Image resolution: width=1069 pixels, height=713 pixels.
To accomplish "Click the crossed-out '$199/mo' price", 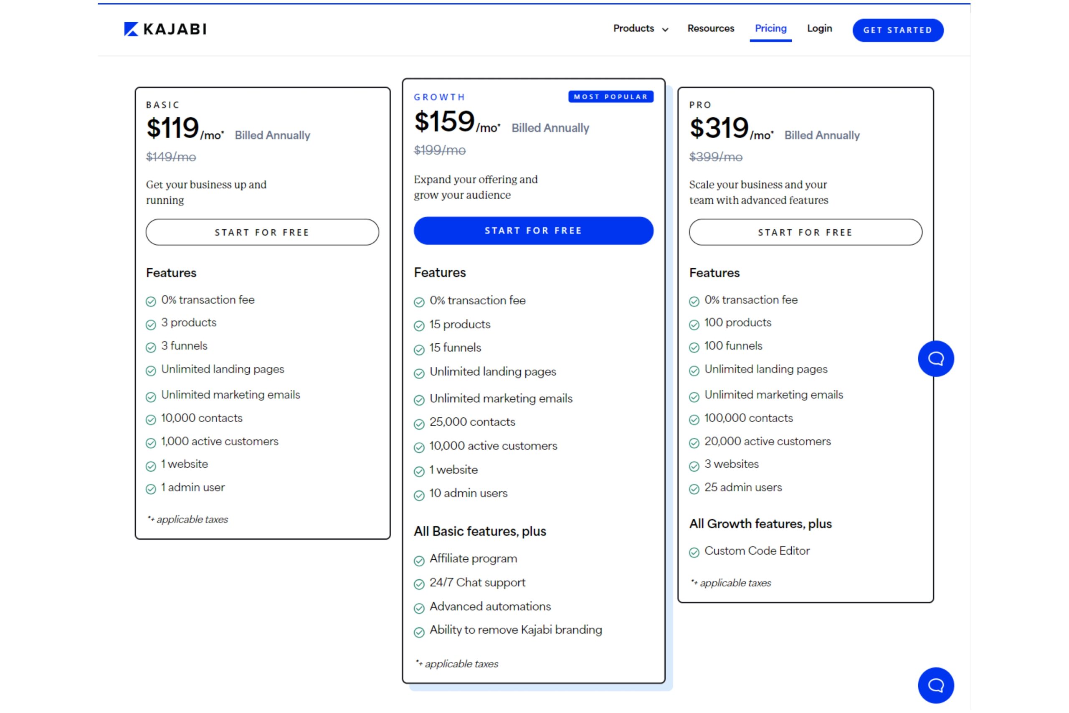I will (440, 150).
